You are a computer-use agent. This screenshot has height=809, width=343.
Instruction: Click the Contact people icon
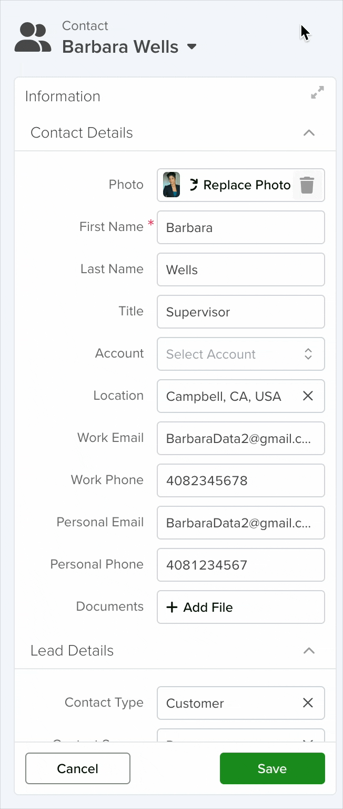33,37
